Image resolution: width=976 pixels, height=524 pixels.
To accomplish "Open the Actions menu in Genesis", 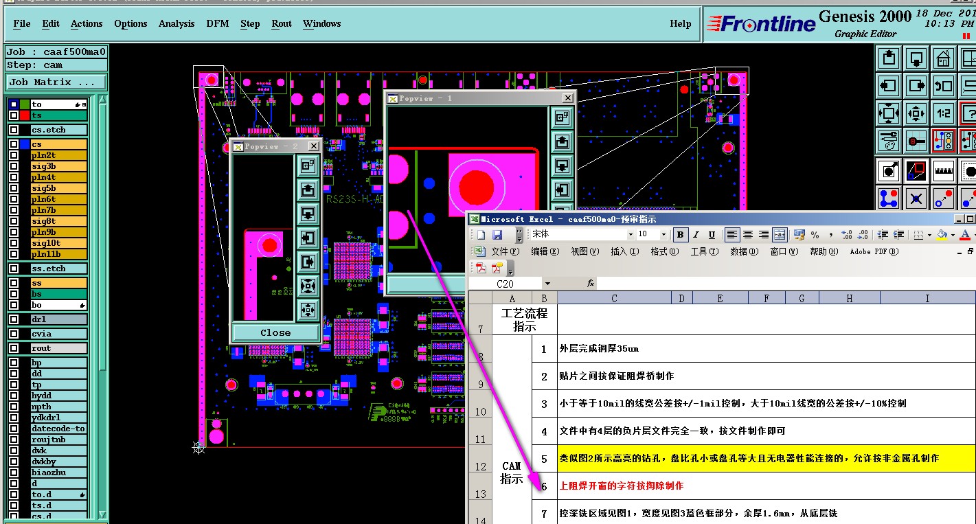I will coord(87,23).
